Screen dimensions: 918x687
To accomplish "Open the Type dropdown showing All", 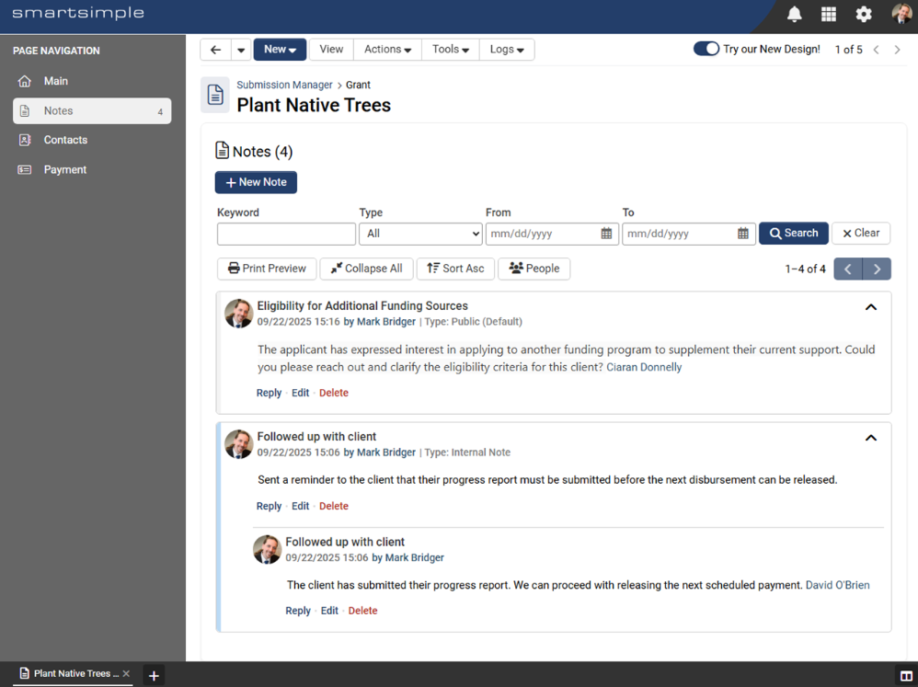I will tap(420, 234).
